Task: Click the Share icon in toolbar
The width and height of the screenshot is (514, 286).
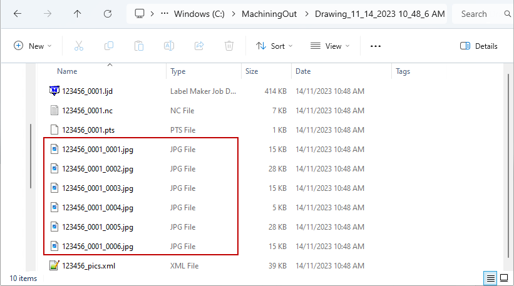Action: [199, 46]
